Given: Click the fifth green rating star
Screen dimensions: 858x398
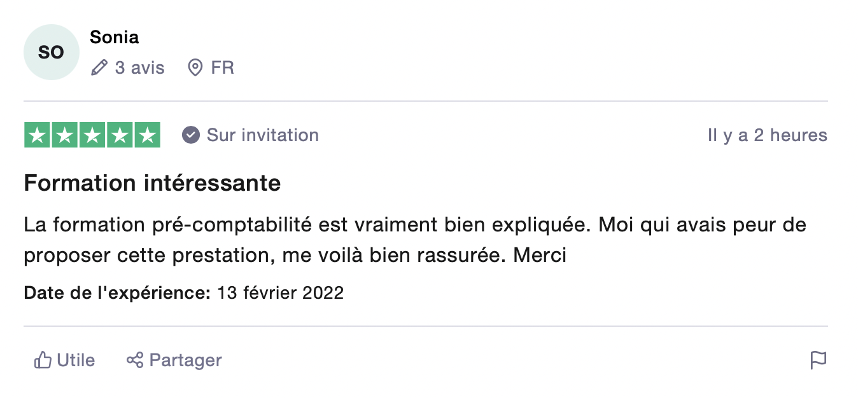Looking at the screenshot, I should tap(147, 135).
